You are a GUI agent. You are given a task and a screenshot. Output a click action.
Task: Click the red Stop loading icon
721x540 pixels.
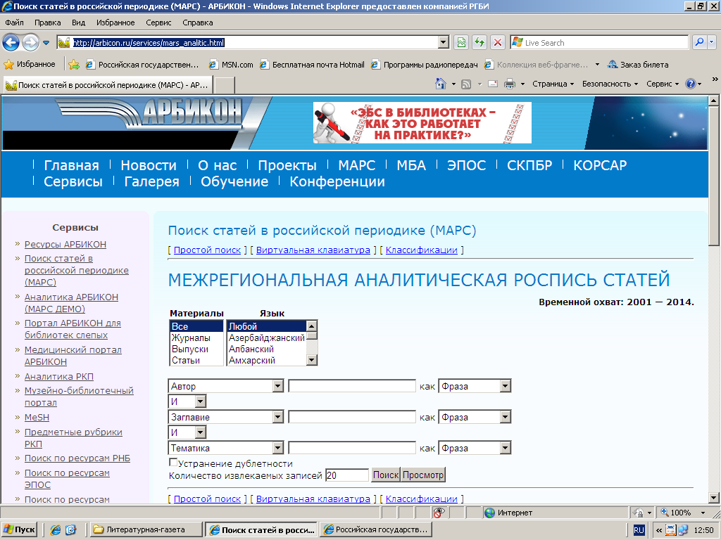click(498, 42)
